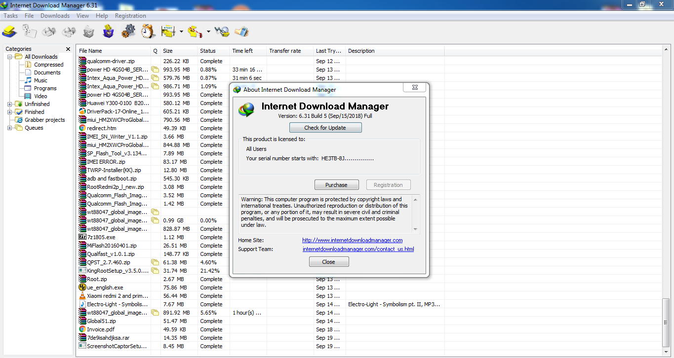Sort by the Size column header
674x358 pixels.
(x=179, y=51)
